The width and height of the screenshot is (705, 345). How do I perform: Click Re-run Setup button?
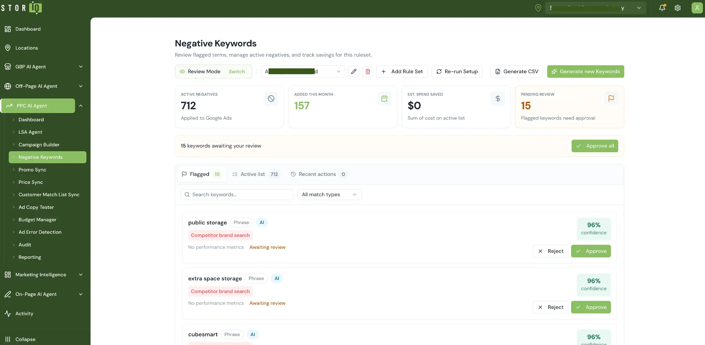click(x=457, y=71)
